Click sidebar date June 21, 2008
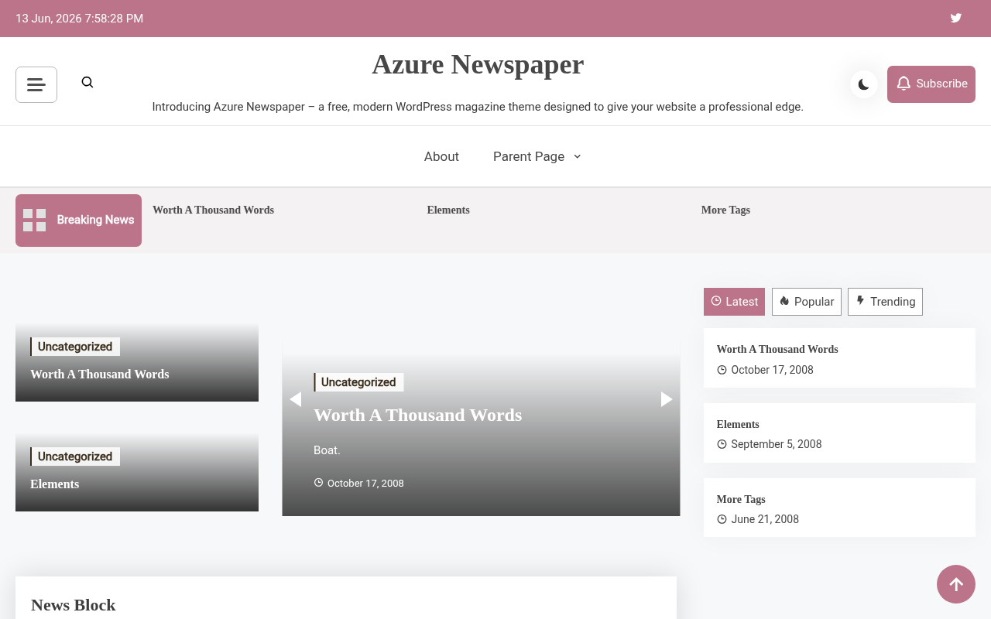 point(765,519)
